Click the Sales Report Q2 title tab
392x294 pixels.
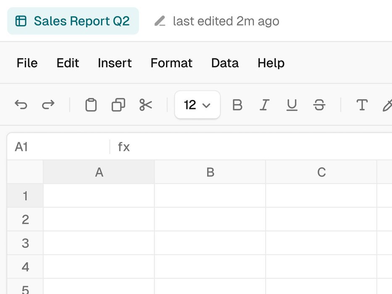pyautogui.click(x=73, y=21)
